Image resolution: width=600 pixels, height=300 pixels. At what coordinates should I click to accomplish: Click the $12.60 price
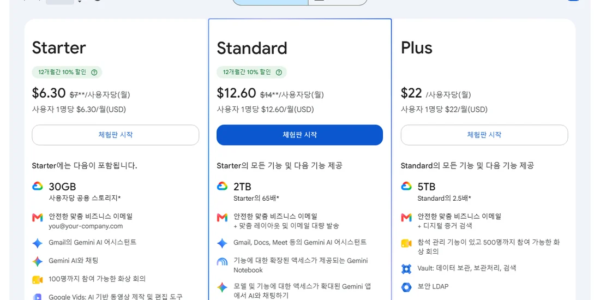coord(237,93)
